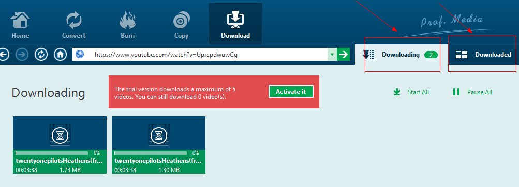Click the progress bar of 1.73 MB download
519x187 pixels.
tap(52, 153)
